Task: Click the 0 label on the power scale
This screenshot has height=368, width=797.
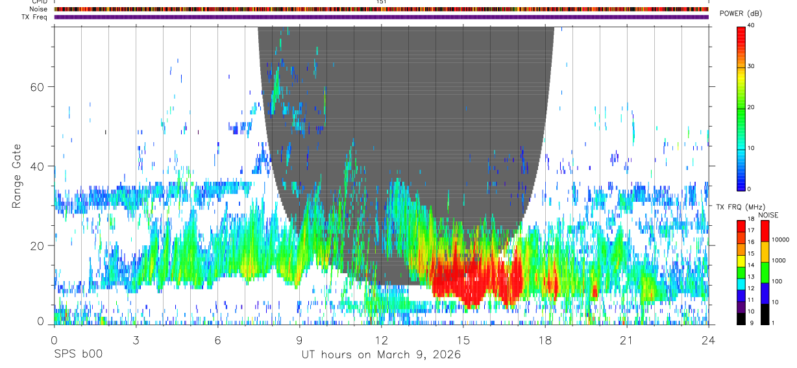Action: [x=748, y=189]
